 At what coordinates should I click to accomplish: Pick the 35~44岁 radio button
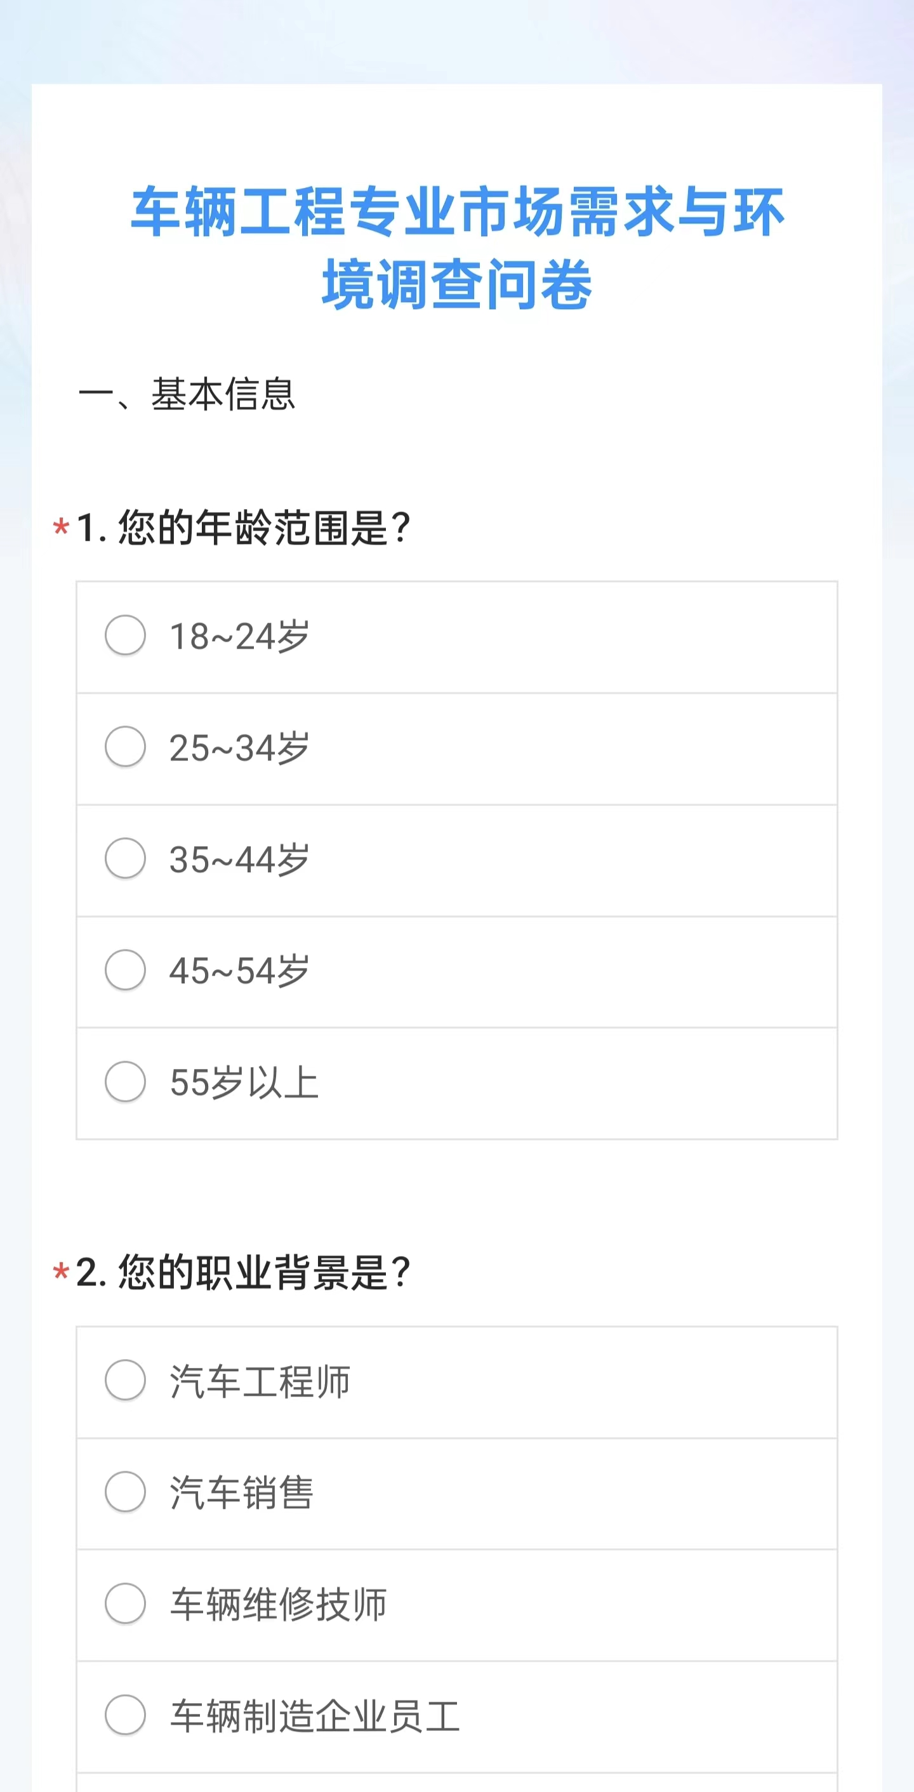125,858
